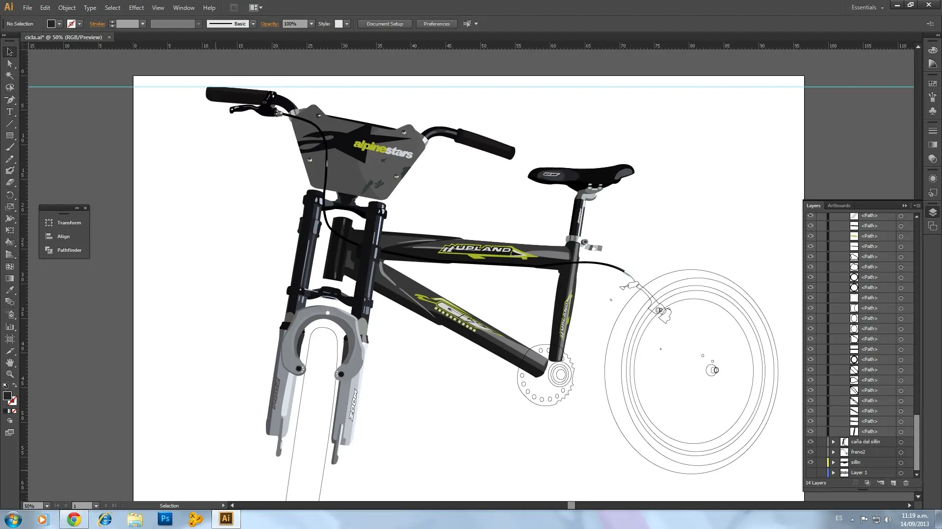Open the Color Guide panel icon
The width and height of the screenshot is (942, 529).
[933, 64]
